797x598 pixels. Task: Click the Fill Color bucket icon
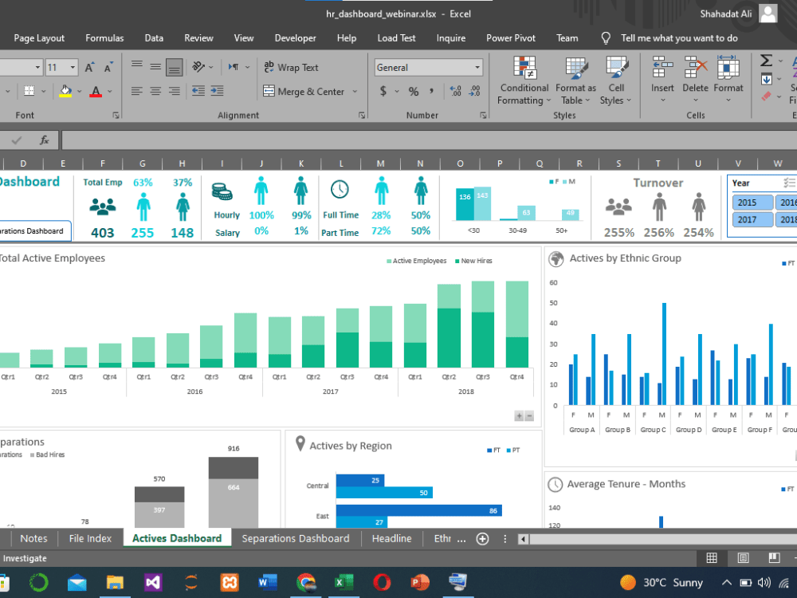pos(66,91)
